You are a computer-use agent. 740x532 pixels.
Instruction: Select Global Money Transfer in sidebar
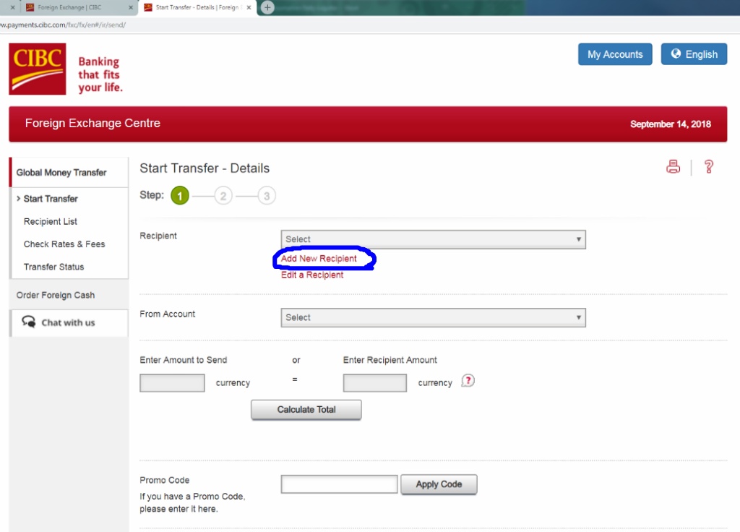tap(69, 172)
